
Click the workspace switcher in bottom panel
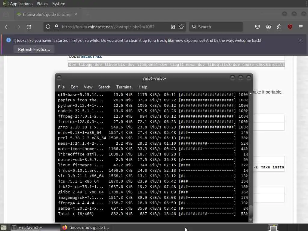click(273, 227)
